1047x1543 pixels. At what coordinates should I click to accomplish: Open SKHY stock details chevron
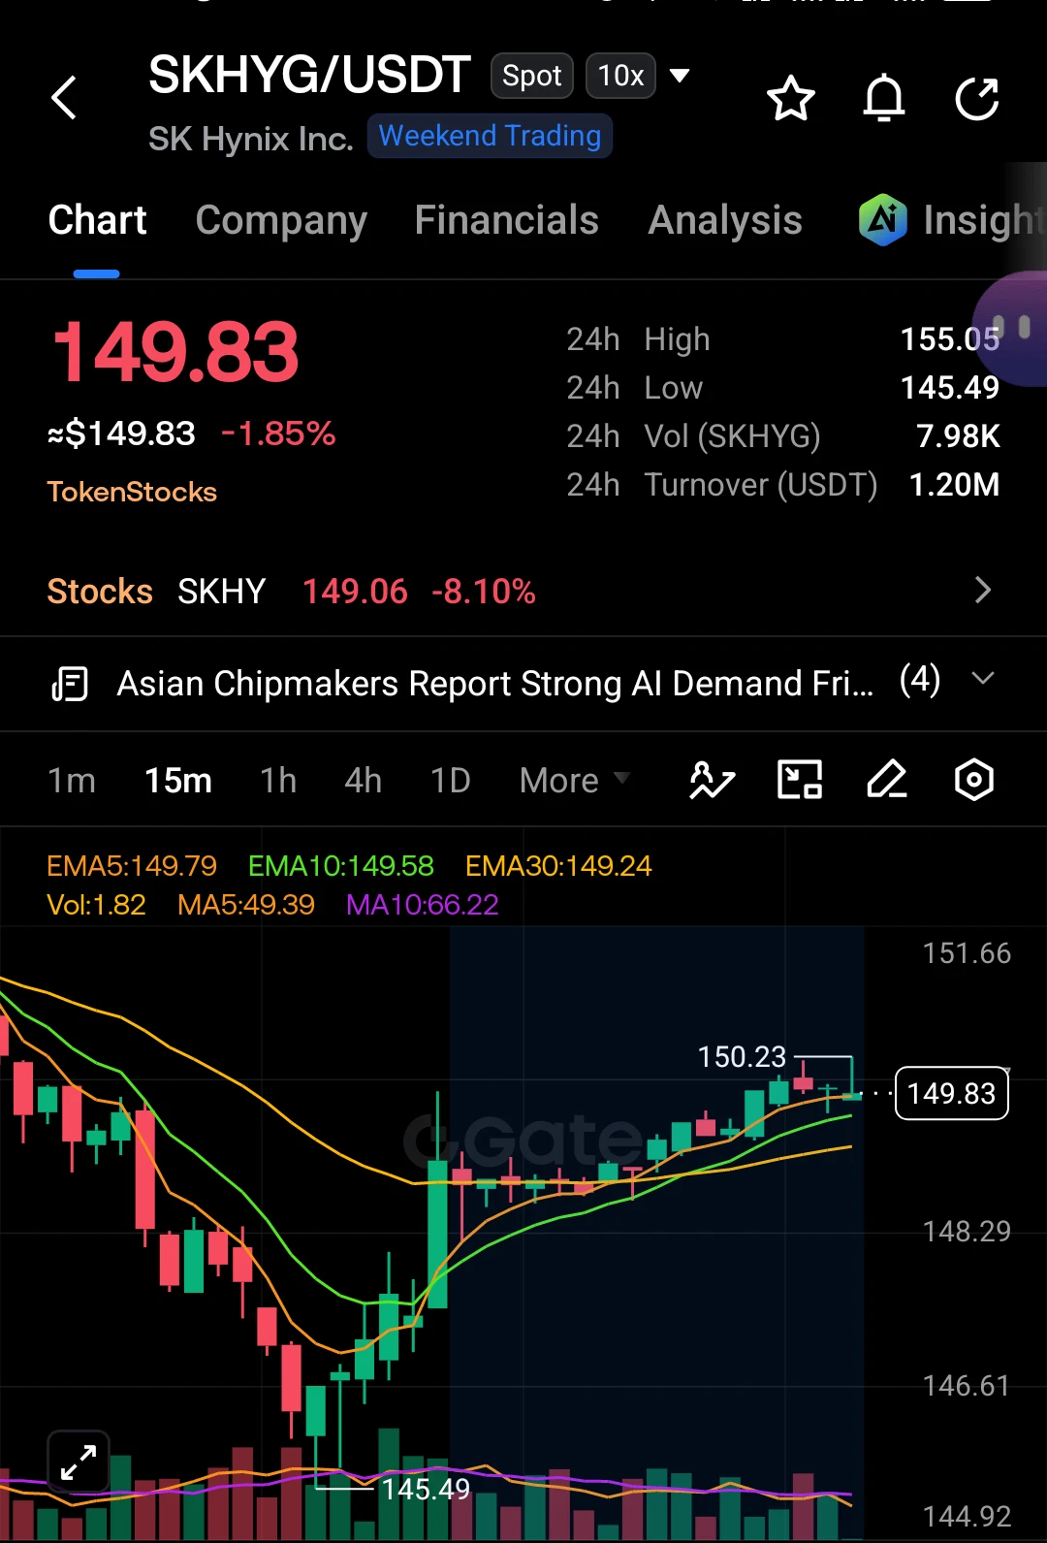pyautogui.click(x=983, y=591)
